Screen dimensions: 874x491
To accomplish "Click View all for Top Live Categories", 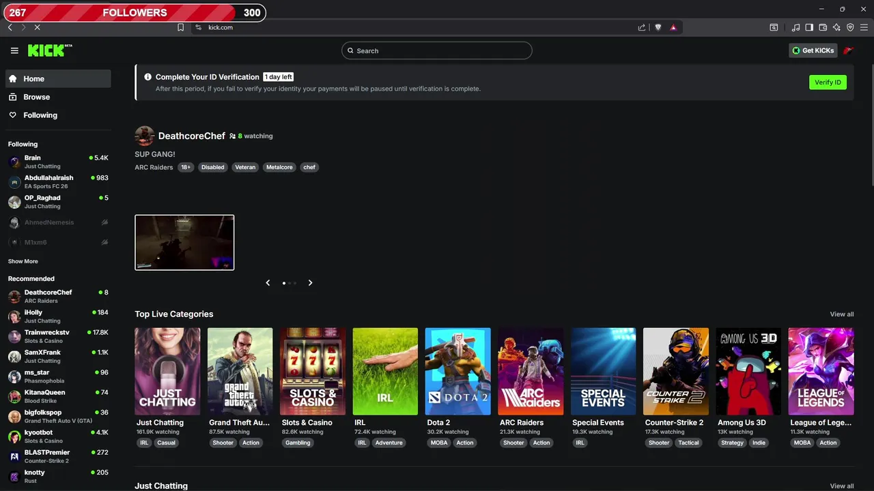I will (x=841, y=314).
